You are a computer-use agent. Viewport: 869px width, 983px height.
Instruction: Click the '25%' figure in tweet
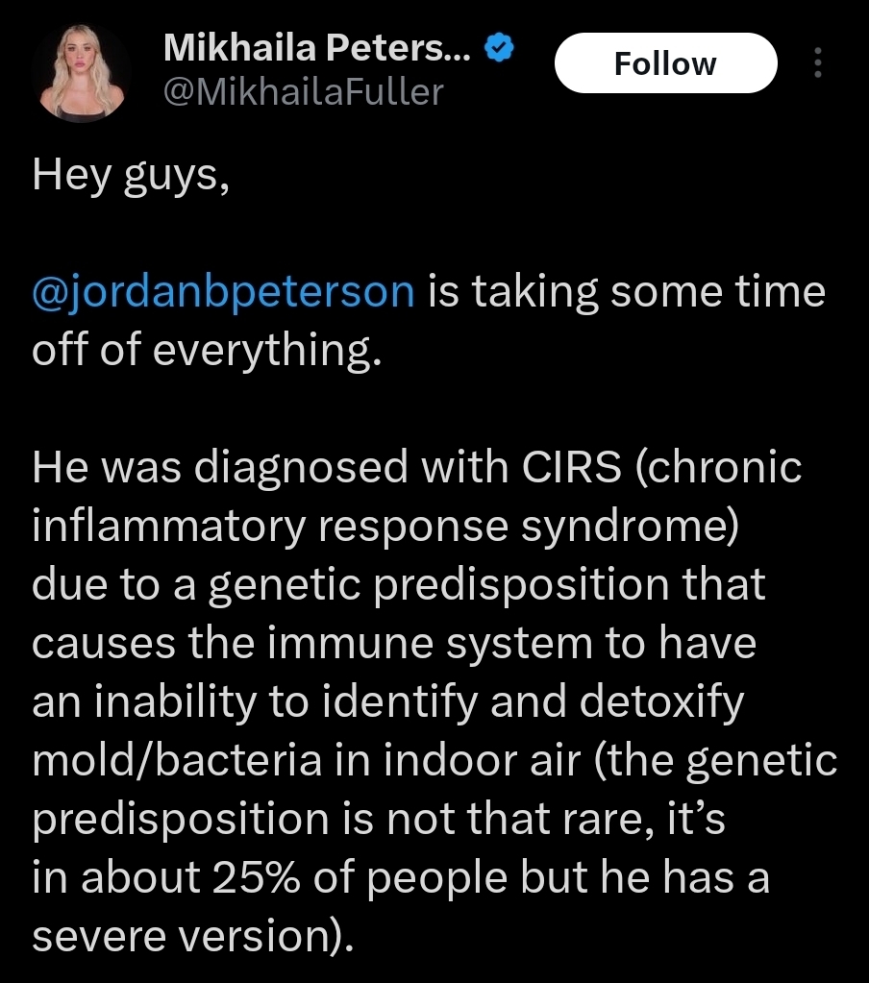[x=257, y=877]
